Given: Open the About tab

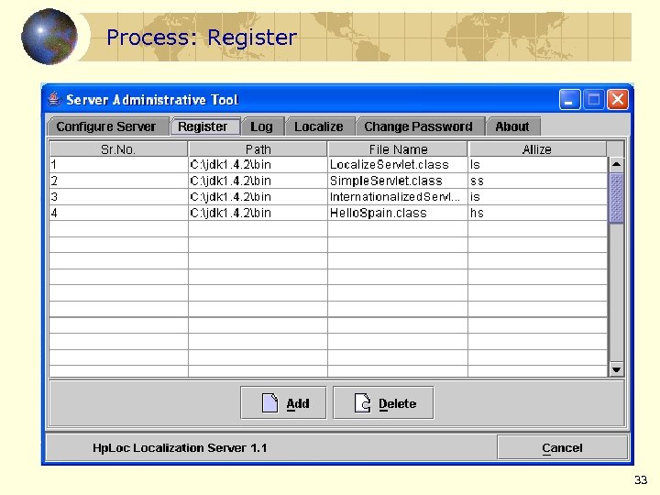Looking at the screenshot, I should click(x=512, y=126).
